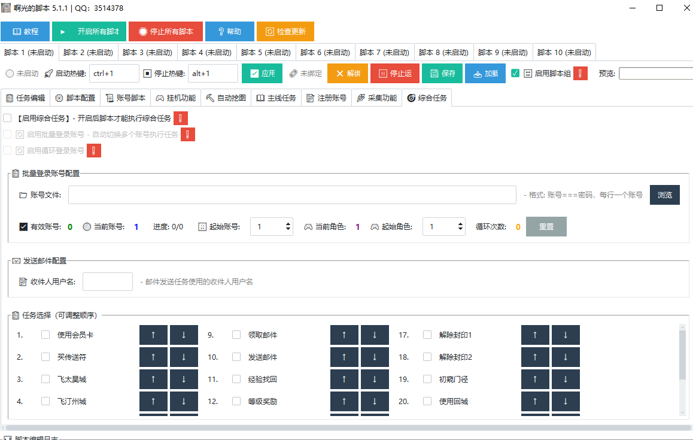Viewport: 693px width, 440px height.
Task: Click the gamepad icon beside 当前角色
Action: click(x=308, y=227)
